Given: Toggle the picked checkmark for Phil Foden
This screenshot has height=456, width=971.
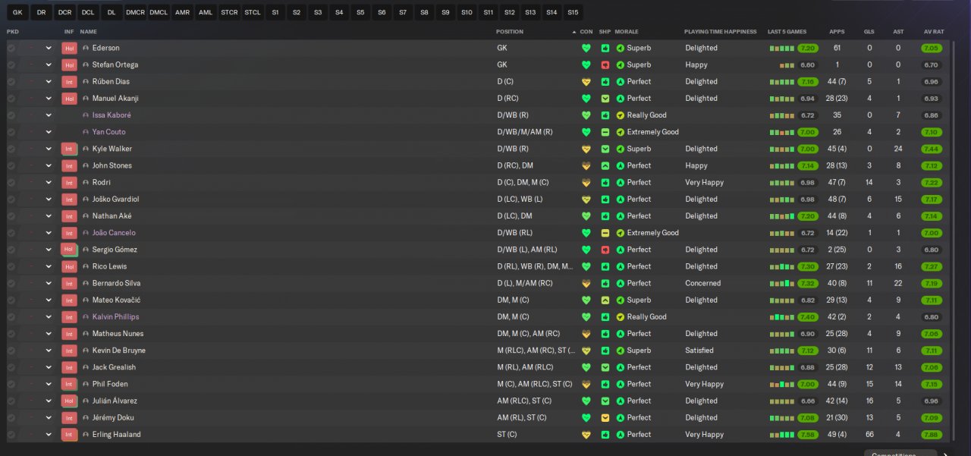Looking at the screenshot, I should [x=11, y=384].
